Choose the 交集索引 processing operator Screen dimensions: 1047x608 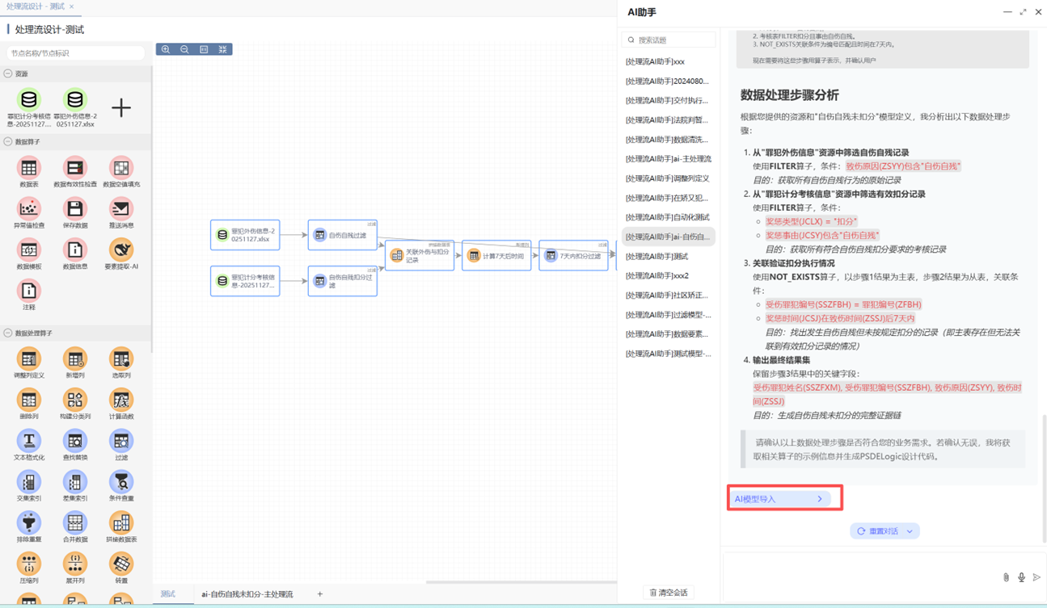[x=29, y=483]
